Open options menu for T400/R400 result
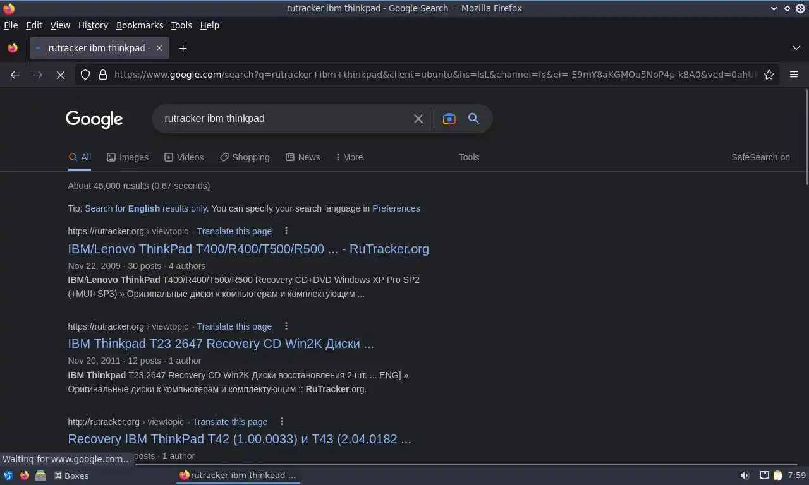The height and width of the screenshot is (485, 809). tap(286, 231)
